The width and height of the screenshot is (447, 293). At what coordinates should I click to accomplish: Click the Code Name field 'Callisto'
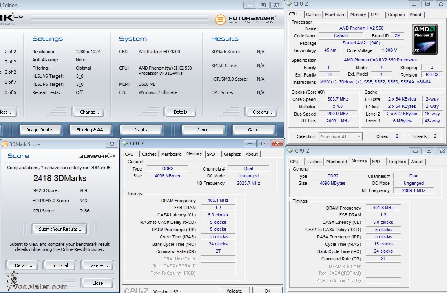[341, 35]
